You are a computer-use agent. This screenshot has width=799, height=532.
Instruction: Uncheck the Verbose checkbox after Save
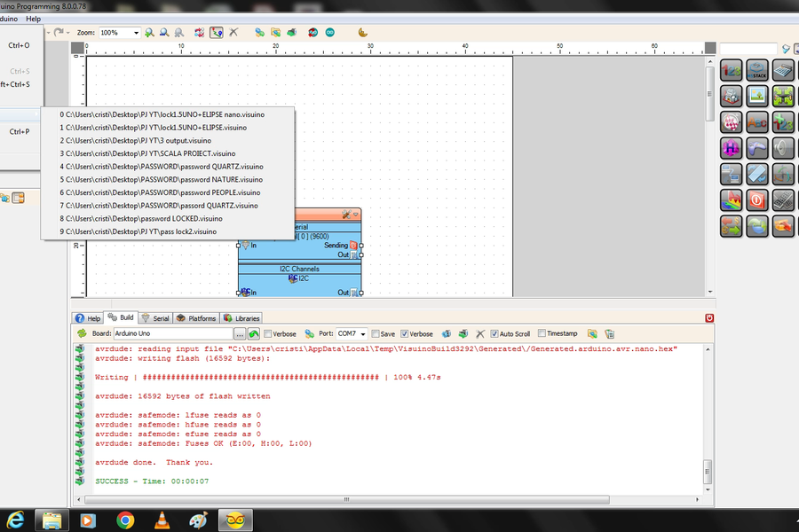click(x=405, y=334)
